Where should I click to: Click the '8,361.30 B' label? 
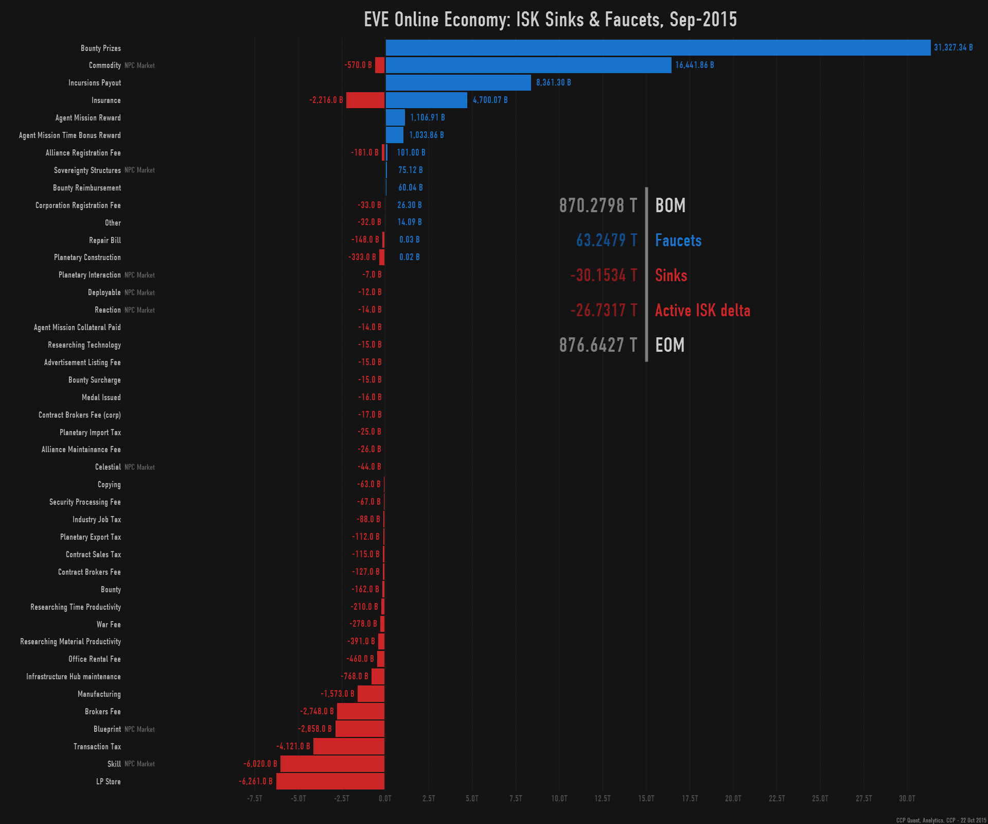tap(553, 82)
